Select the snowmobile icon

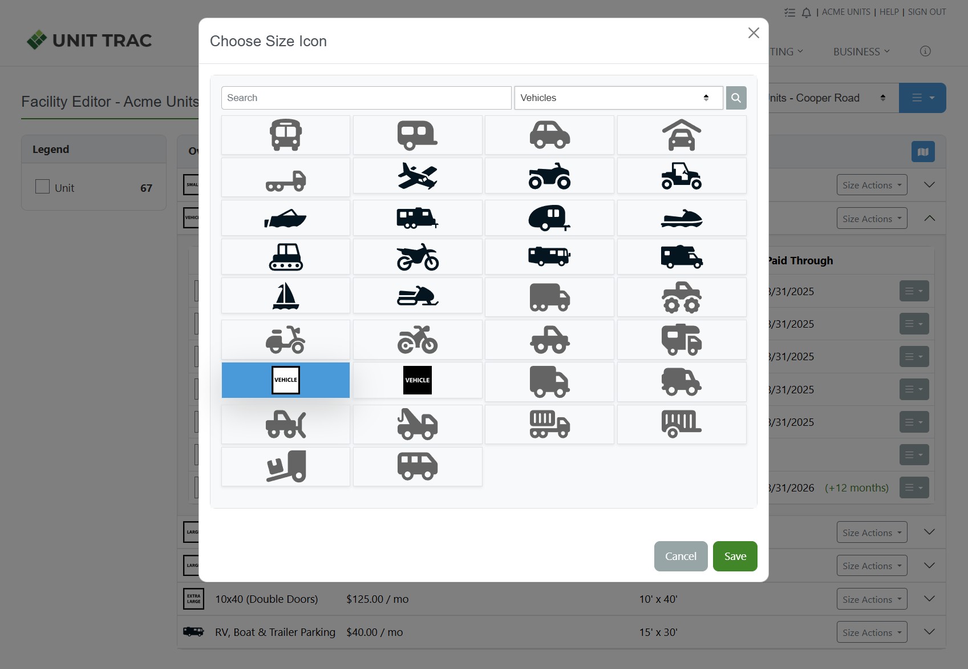pyautogui.click(x=418, y=296)
